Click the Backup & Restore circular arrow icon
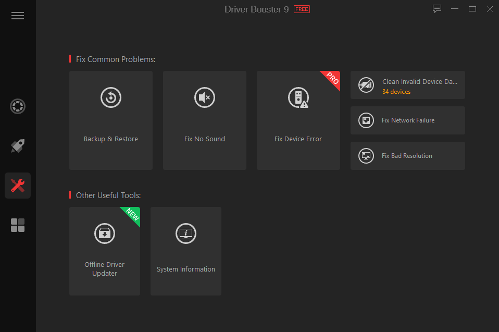499x332 pixels. pos(110,97)
